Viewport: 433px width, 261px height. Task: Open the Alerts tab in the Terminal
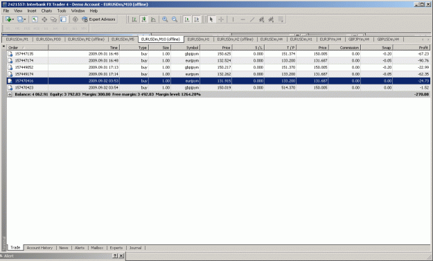coord(80,248)
